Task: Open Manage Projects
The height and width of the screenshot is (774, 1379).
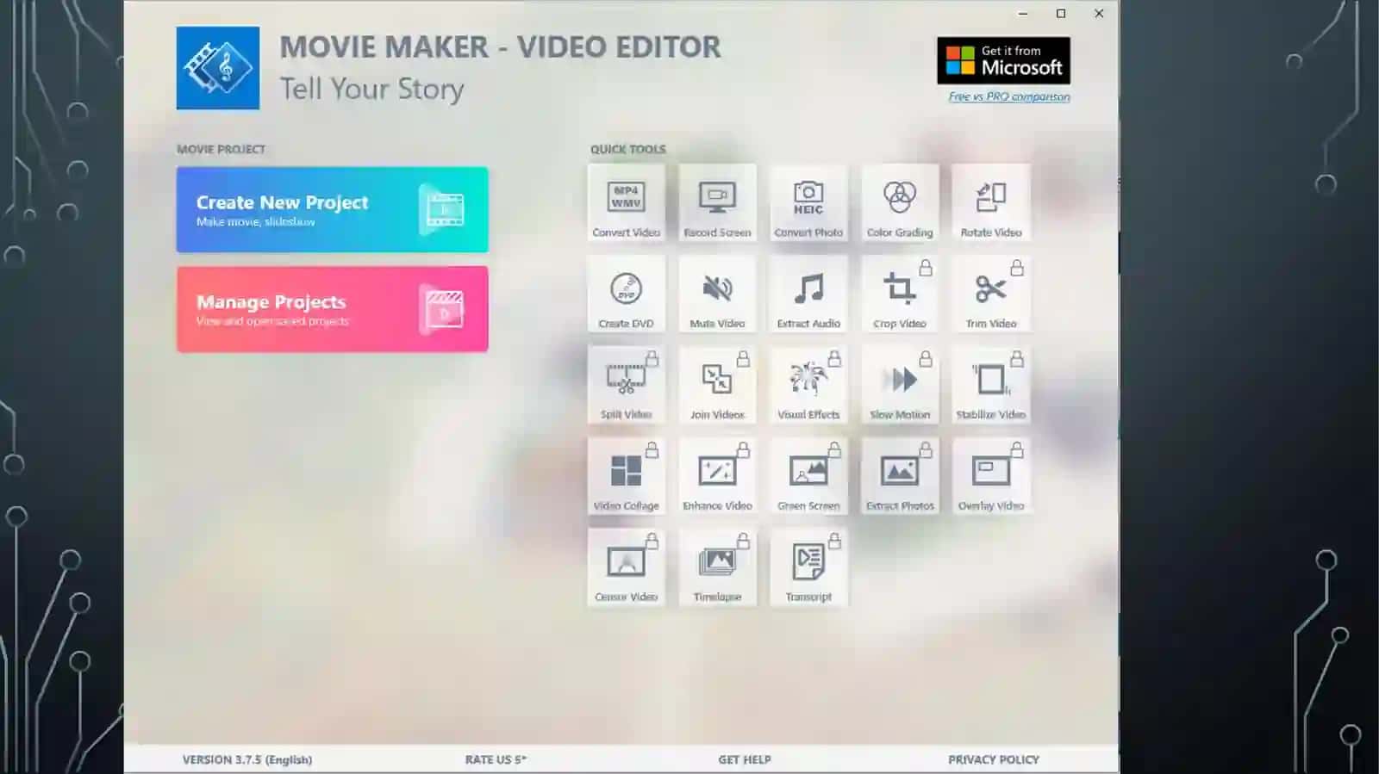Action: (x=333, y=309)
